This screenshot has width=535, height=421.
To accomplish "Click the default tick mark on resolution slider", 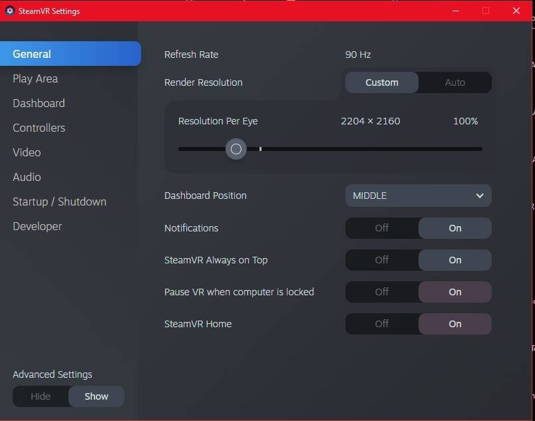I will pos(260,149).
